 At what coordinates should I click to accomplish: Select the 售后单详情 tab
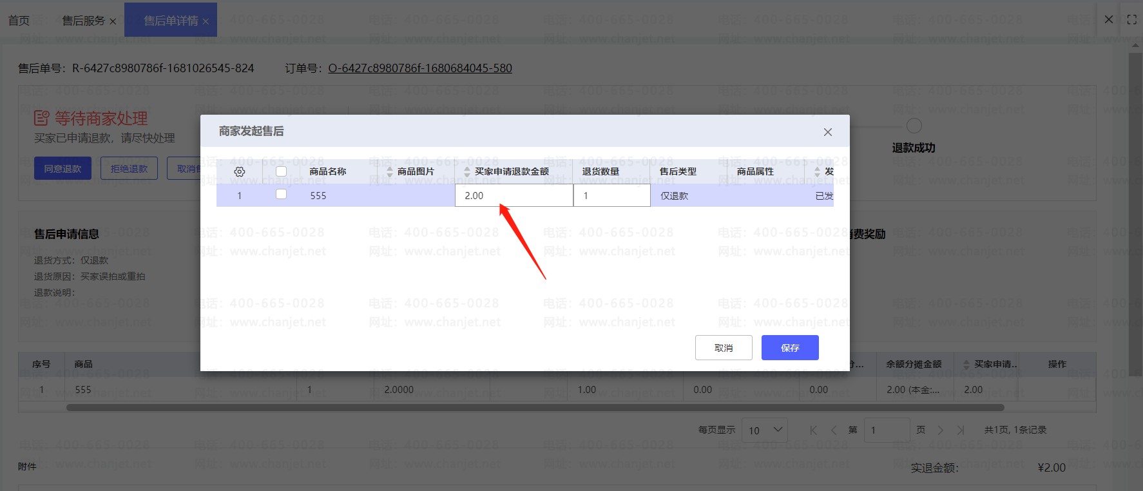click(x=171, y=21)
